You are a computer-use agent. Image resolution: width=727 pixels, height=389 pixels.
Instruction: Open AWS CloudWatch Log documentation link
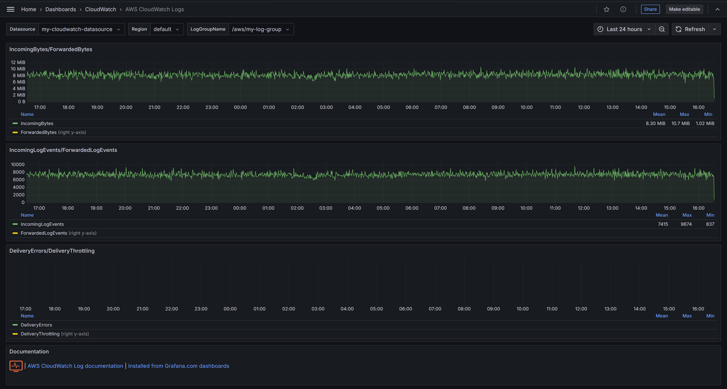[x=75, y=366]
